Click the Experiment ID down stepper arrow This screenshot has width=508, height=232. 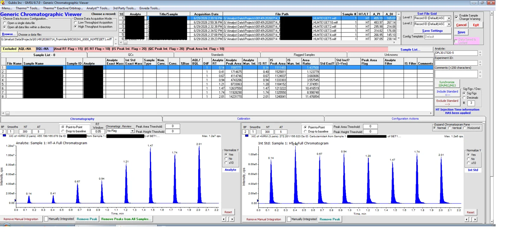click(480, 64)
